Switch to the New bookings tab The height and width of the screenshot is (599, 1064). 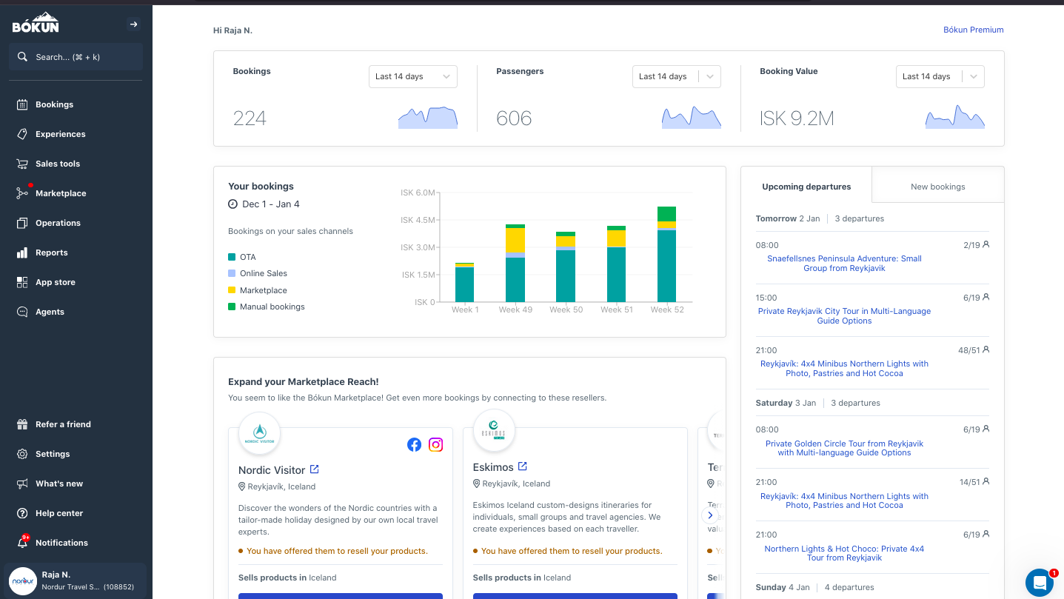pos(937,187)
